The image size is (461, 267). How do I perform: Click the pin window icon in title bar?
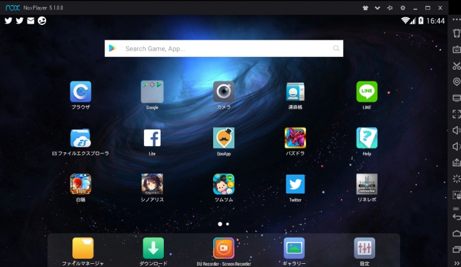tap(390, 8)
